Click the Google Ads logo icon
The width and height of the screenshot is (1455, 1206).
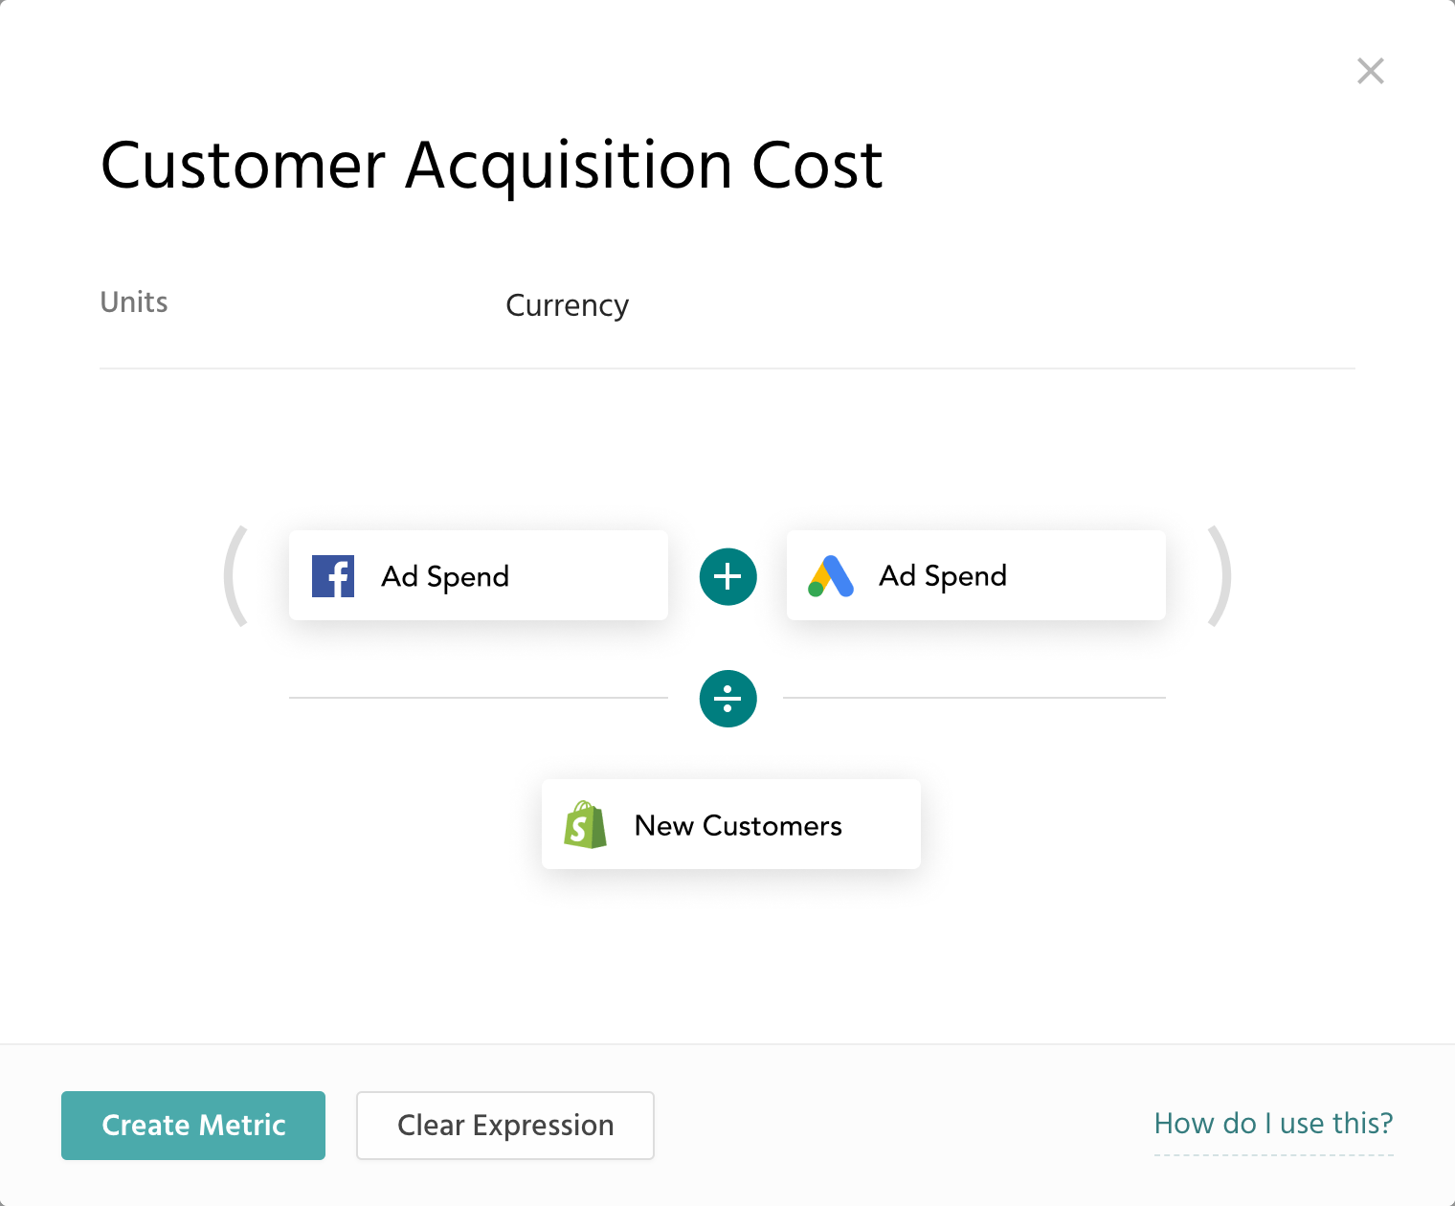point(831,576)
